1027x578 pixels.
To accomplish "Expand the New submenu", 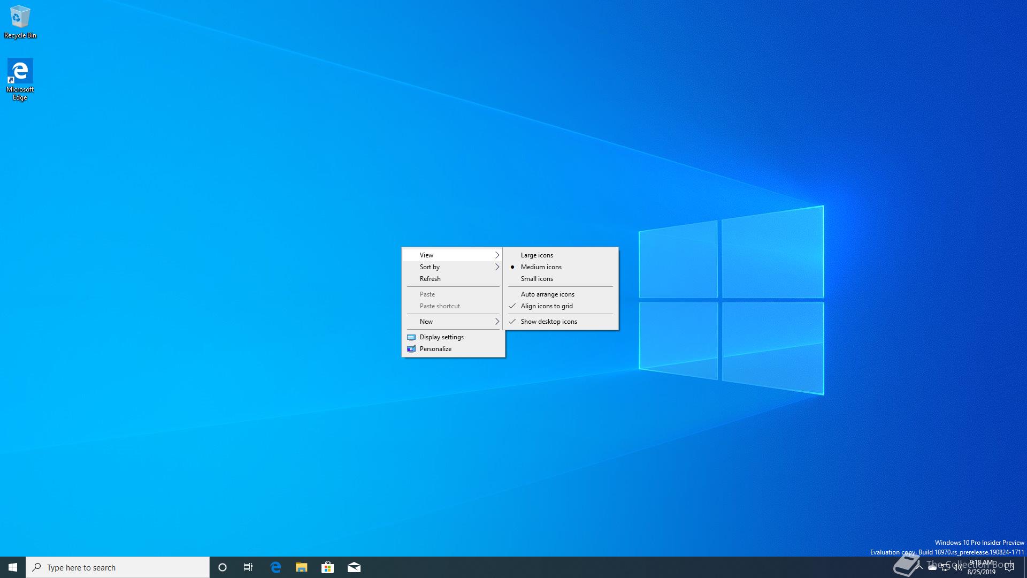I will click(453, 322).
